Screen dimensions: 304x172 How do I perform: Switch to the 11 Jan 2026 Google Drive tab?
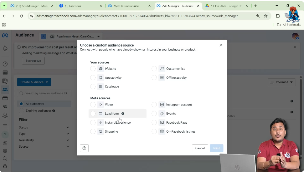(x=227, y=6)
